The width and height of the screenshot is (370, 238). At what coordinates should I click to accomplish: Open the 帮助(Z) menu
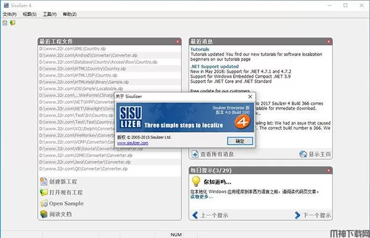(x=70, y=14)
